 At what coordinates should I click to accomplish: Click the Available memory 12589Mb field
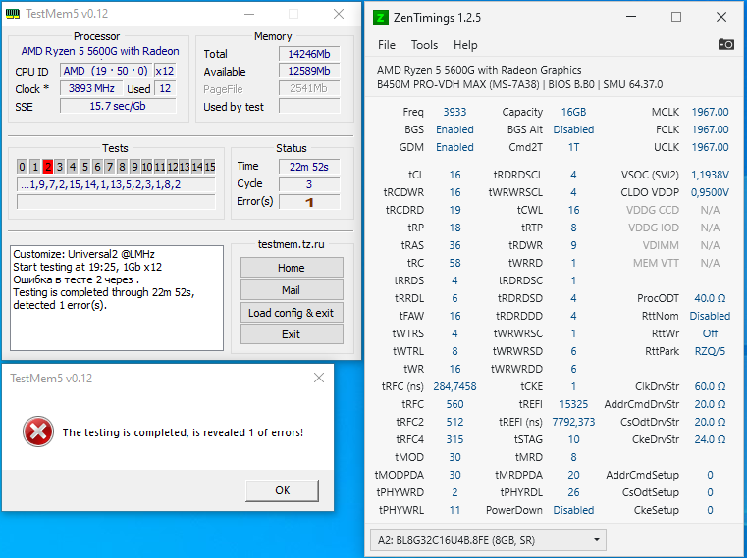[x=309, y=71]
